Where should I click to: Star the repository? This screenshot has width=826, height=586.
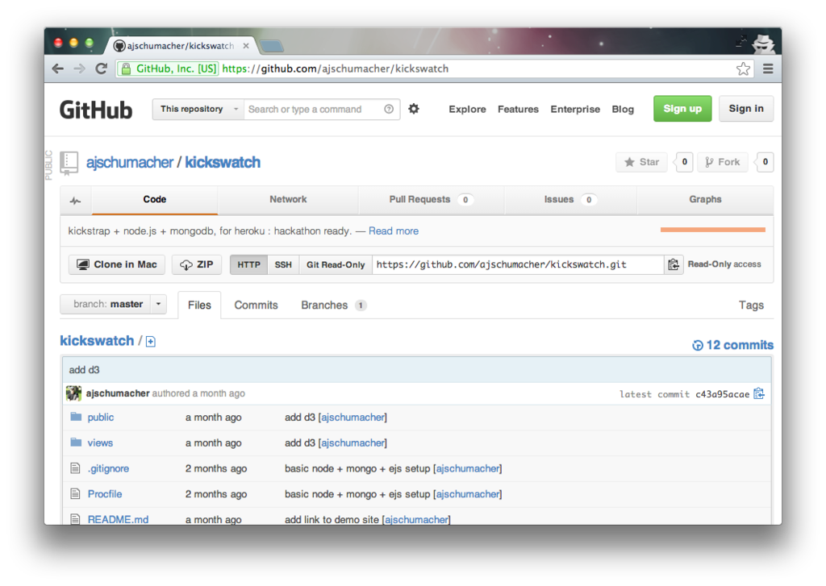(641, 162)
